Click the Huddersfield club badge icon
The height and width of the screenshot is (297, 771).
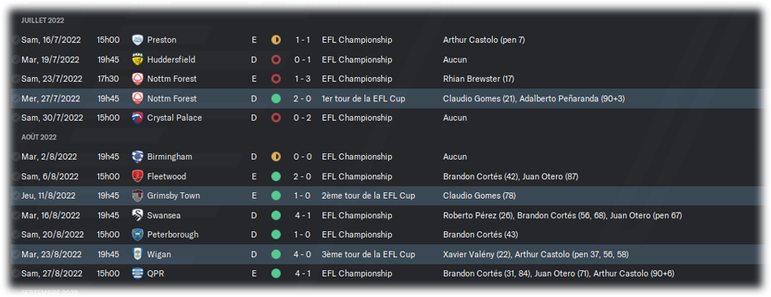click(x=138, y=59)
